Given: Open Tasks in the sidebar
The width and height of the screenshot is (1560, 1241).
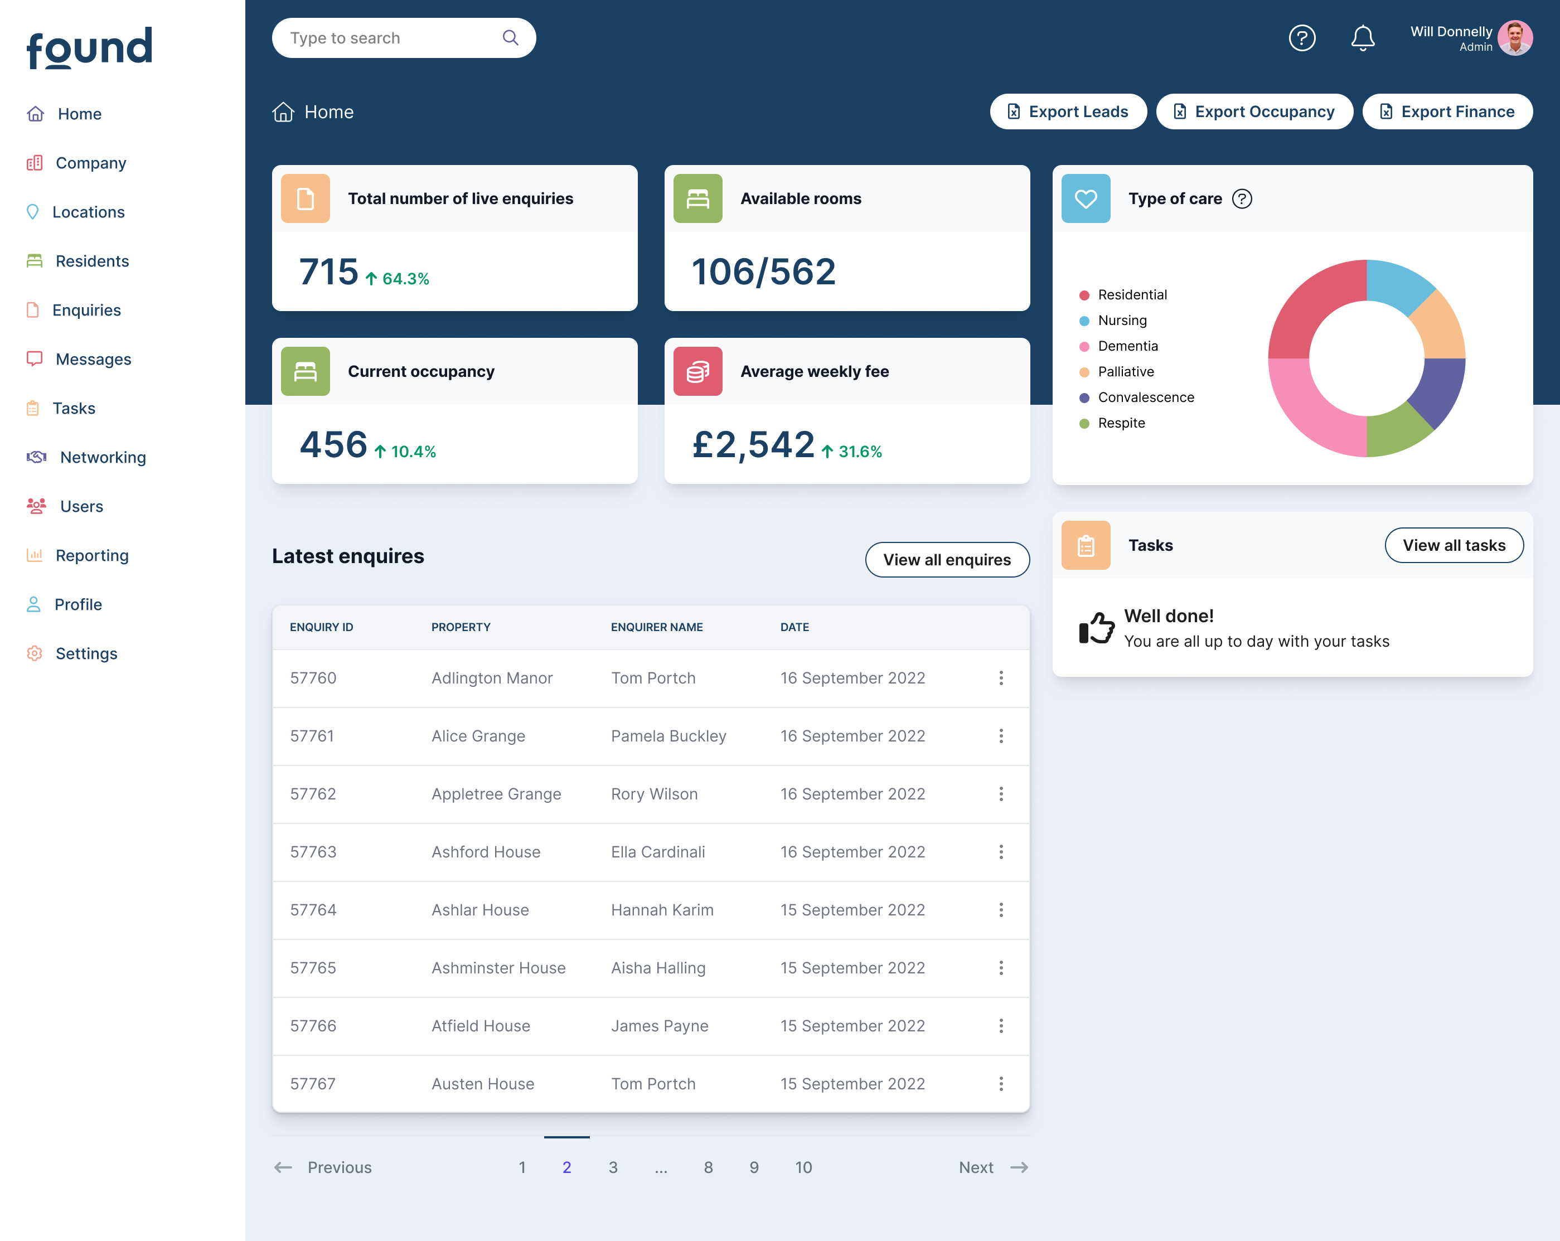Looking at the screenshot, I should [61, 408].
